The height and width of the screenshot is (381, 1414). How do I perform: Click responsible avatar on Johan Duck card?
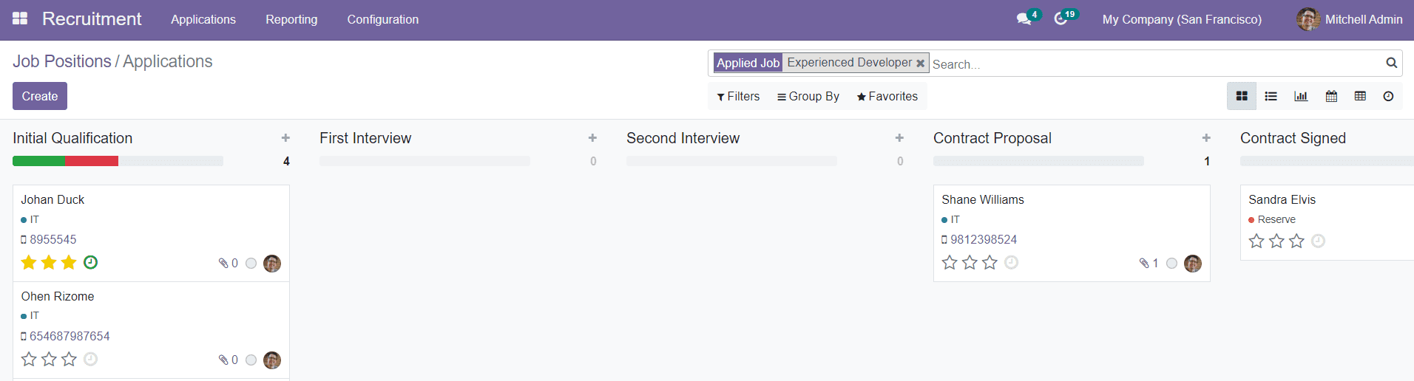(272, 264)
